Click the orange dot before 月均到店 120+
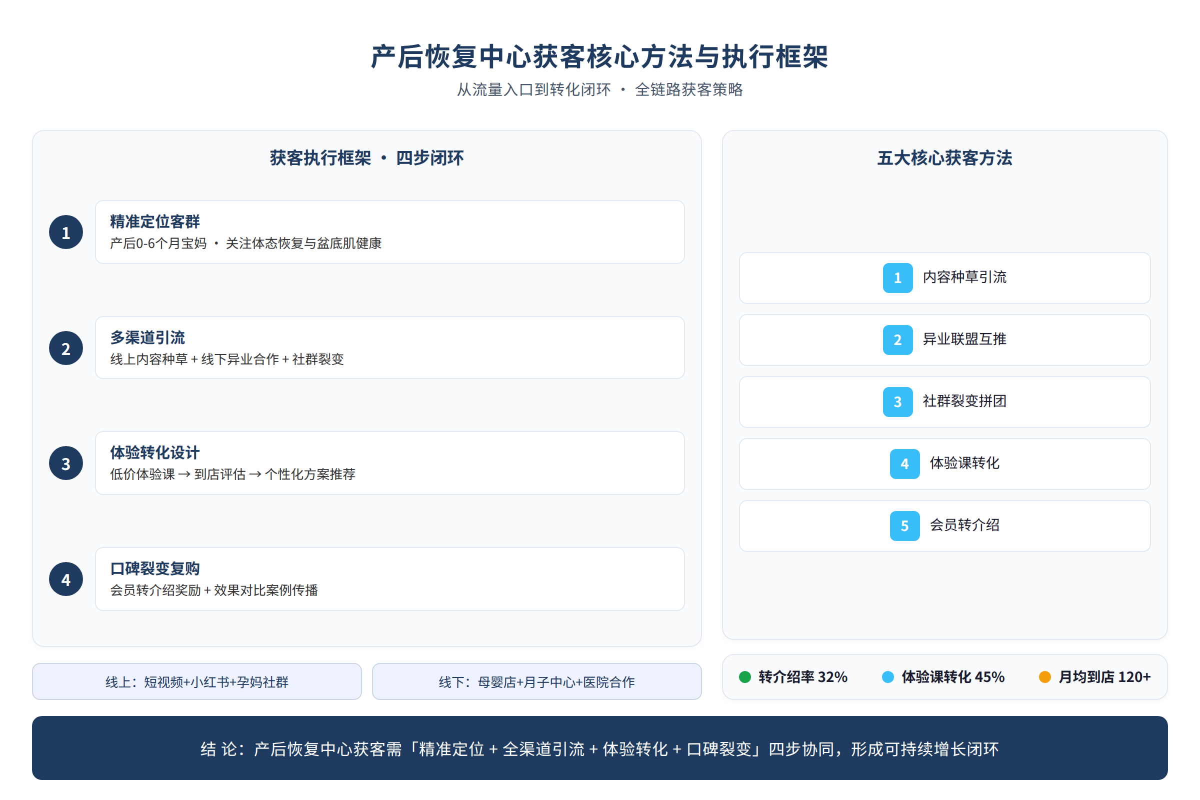Viewport: 1200px width, 800px height. tap(1045, 677)
